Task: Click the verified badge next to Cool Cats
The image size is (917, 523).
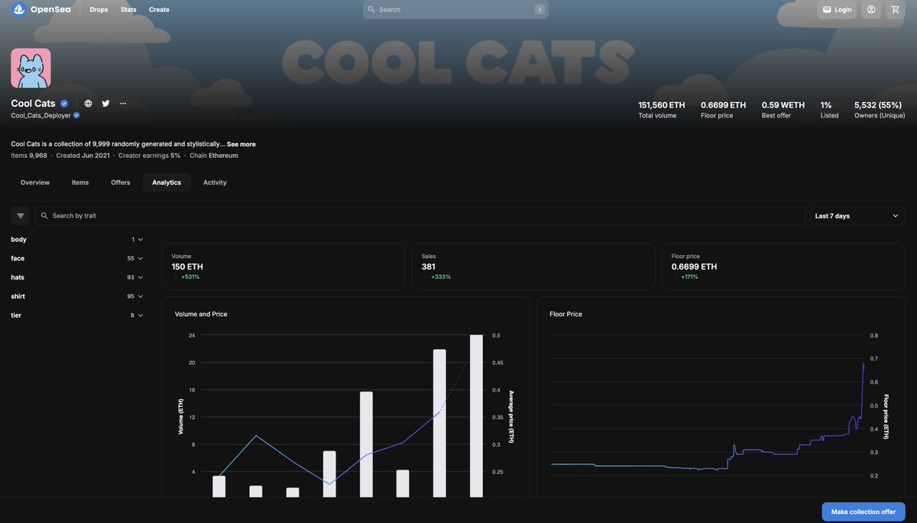Action: 63,103
